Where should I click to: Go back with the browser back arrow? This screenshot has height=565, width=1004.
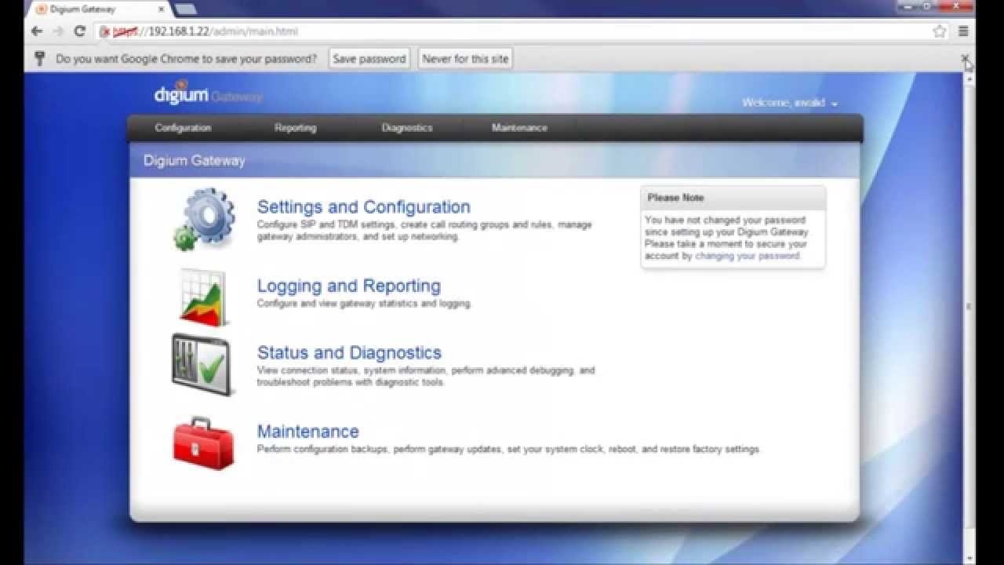[37, 31]
